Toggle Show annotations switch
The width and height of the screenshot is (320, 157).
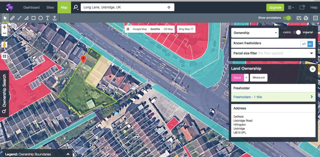click(x=287, y=18)
